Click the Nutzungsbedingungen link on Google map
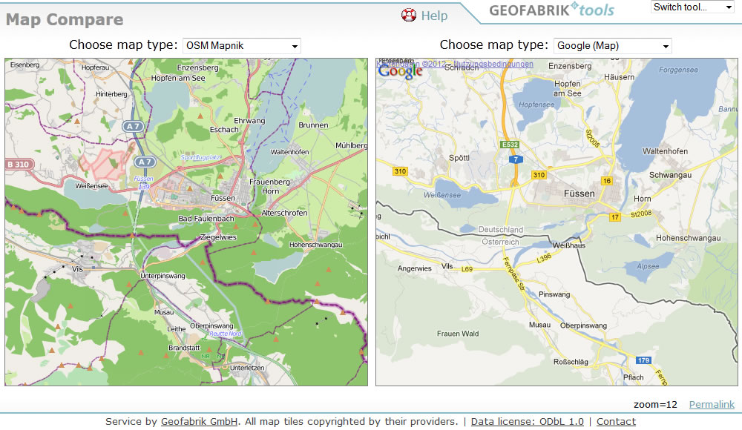 tap(493, 64)
